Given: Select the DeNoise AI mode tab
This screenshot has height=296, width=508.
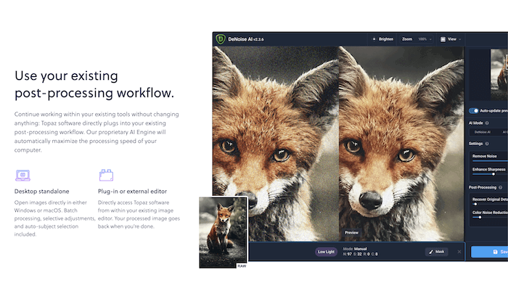Looking at the screenshot, I should 483,132.
